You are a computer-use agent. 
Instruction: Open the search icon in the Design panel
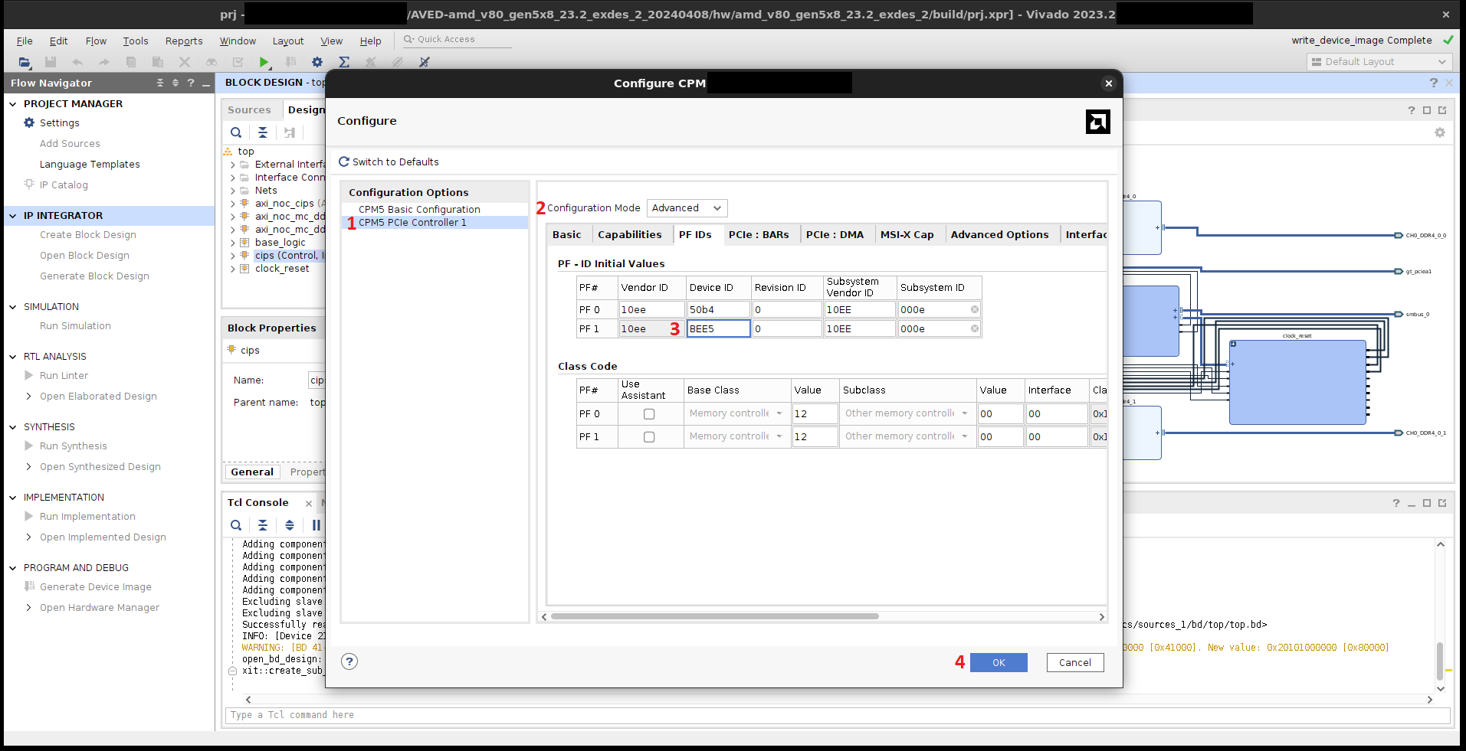pos(236,132)
